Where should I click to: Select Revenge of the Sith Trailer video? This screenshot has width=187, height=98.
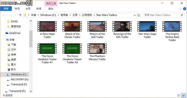pyautogui.click(x=122, y=30)
